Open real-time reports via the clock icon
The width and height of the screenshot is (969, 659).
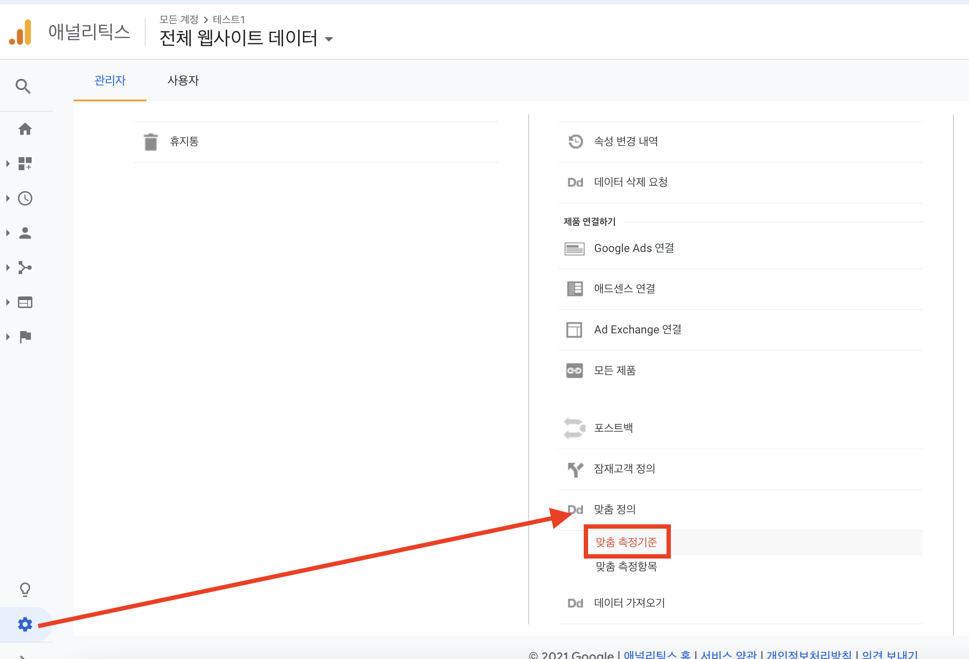point(26,198)
